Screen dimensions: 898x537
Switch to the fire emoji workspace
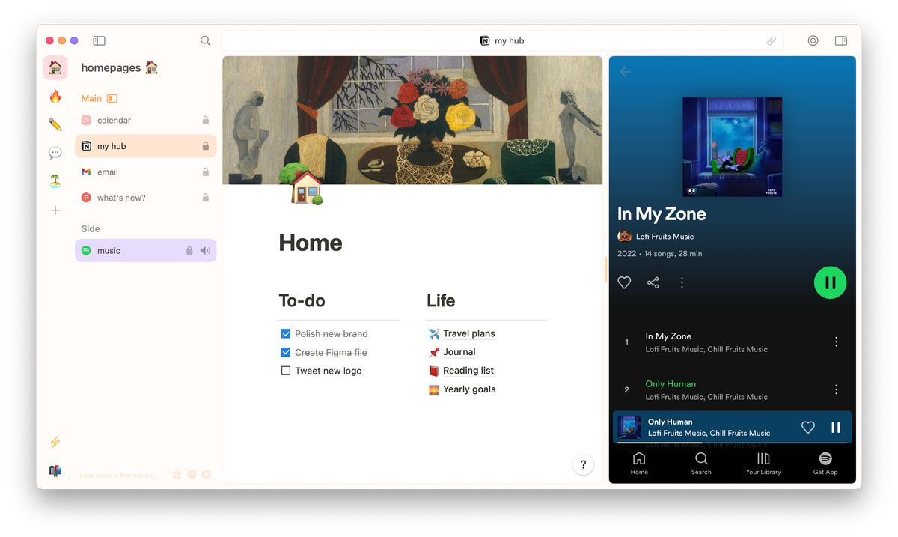[x=55, y=96]
